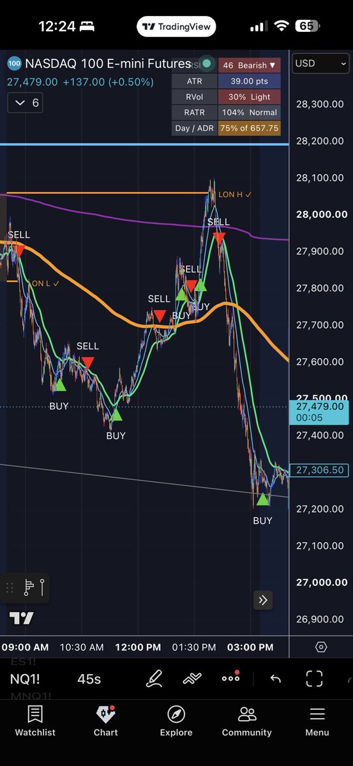Tap the Wi-Fi status icon

click(281, 27)
